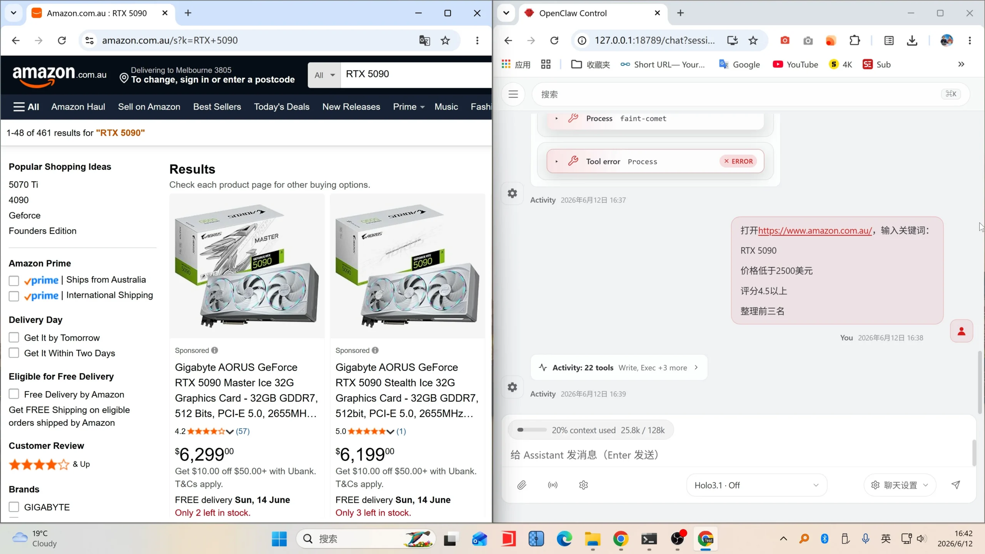The height and width of the screenshot is (554, 985).
Task: Open the Gigabyte AORUS RTX 5090 Stealth Ice listing
Action: pos(407,390)
